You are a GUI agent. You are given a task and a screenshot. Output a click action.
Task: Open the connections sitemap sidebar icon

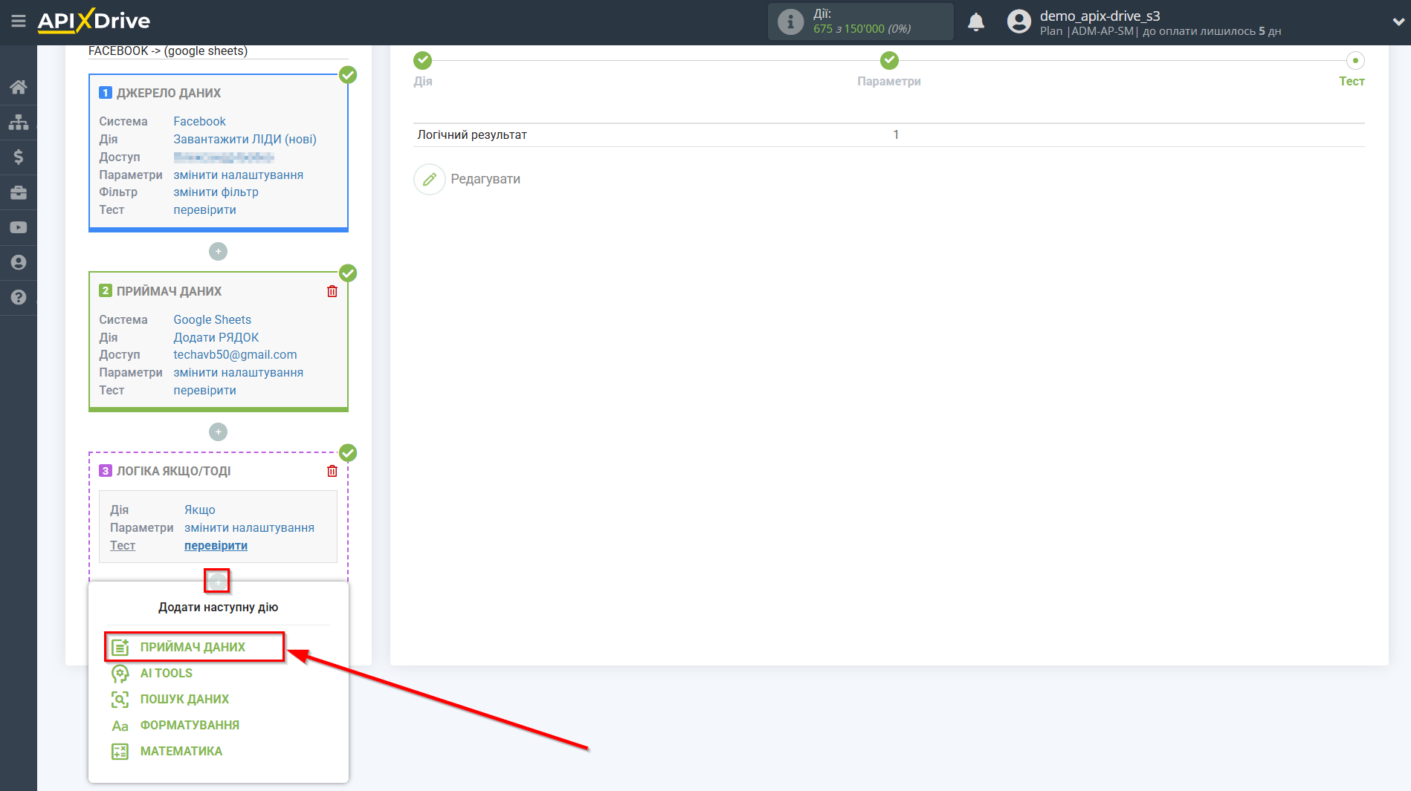point(19,122)
